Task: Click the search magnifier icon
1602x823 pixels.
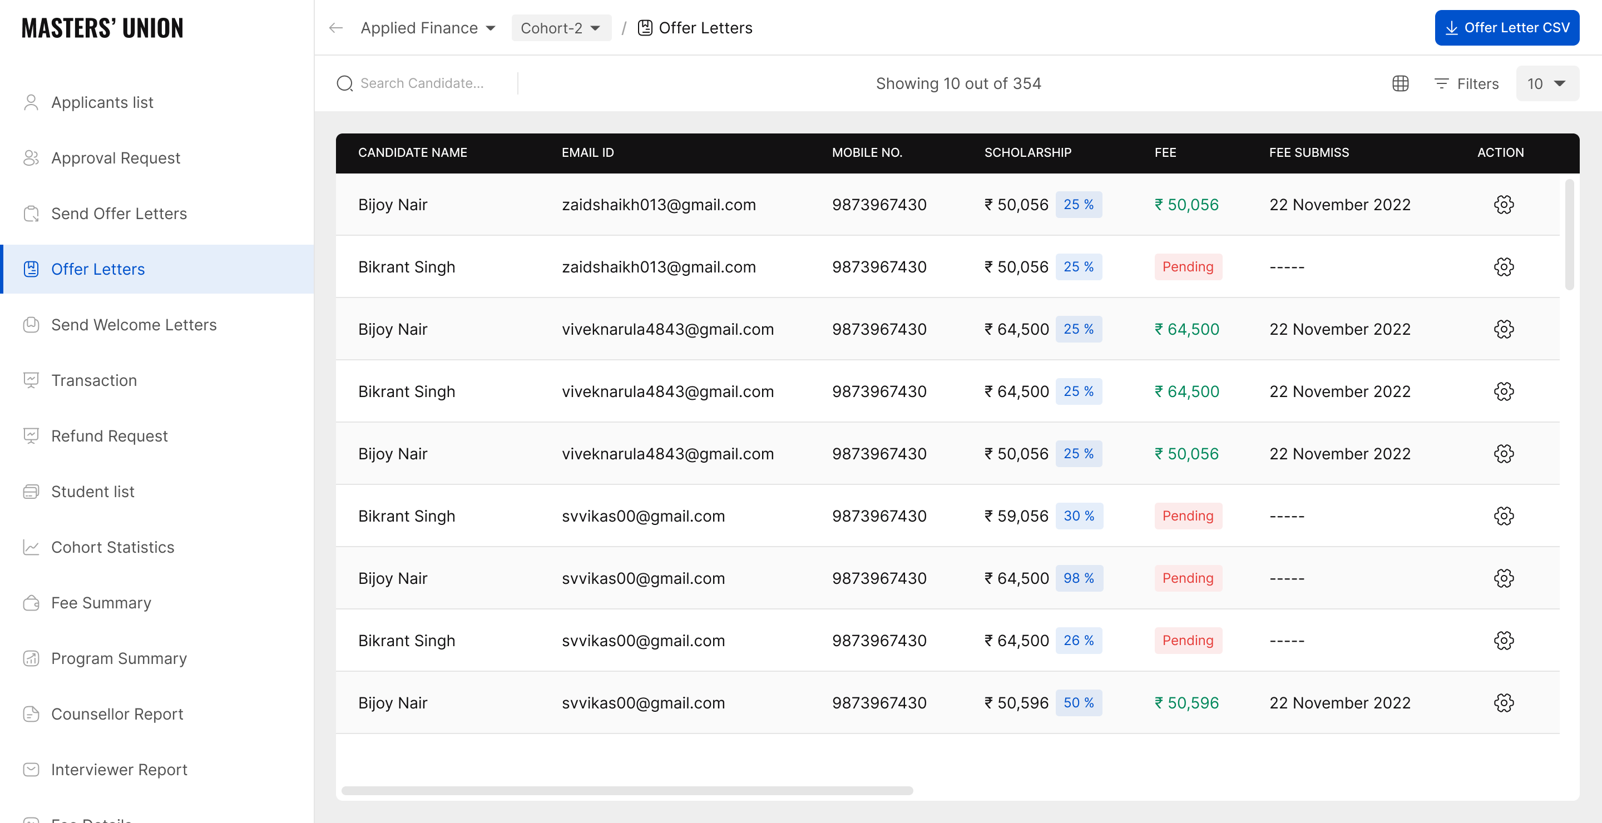Action: point(344,83)
